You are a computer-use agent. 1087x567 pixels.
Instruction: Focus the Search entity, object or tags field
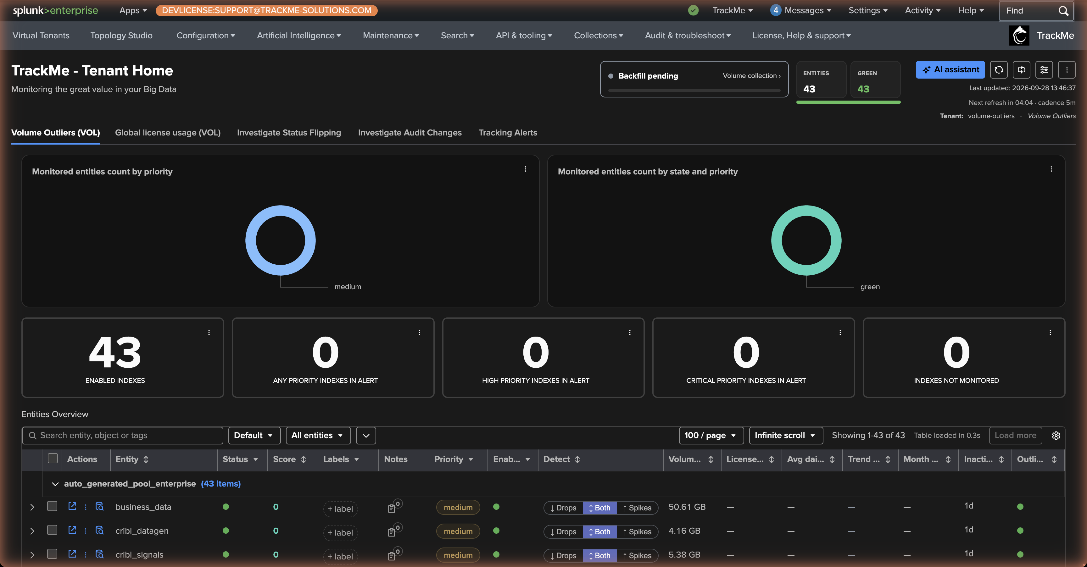coord(122,436)
